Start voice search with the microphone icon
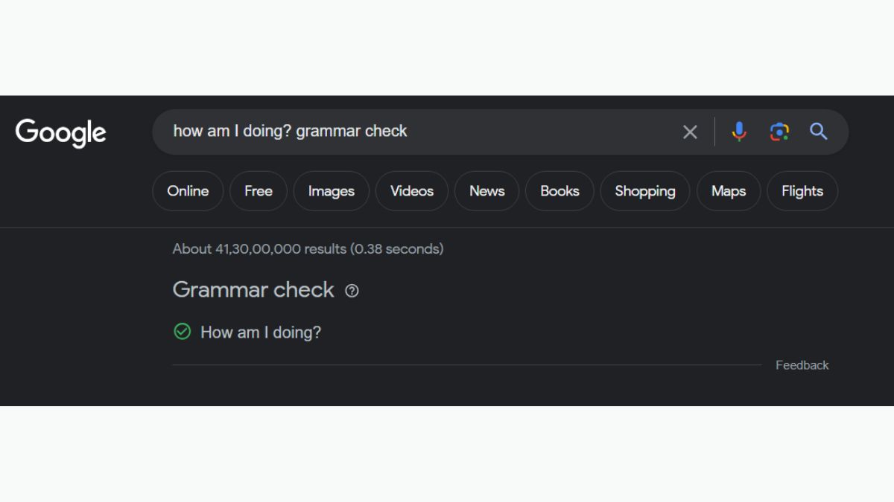This screenshot has height=502, width=894. pyautogui.click(x=738, y=132)
